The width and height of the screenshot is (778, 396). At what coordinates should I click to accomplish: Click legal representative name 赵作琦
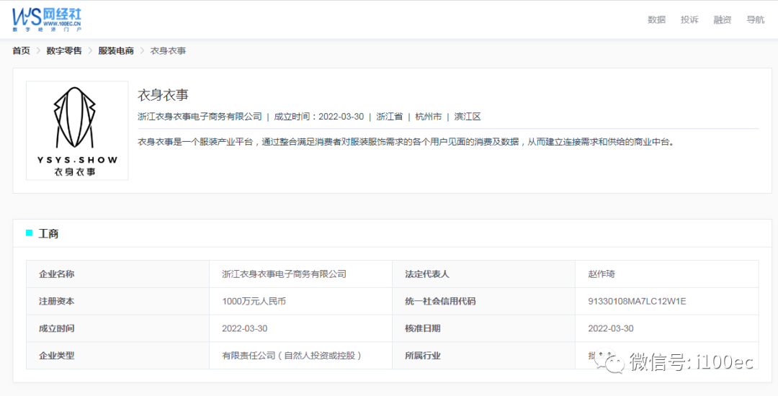(x=602, y=274)
